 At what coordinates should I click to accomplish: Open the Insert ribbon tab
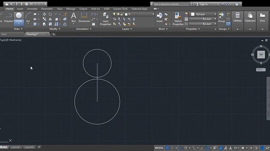[20, 9]
